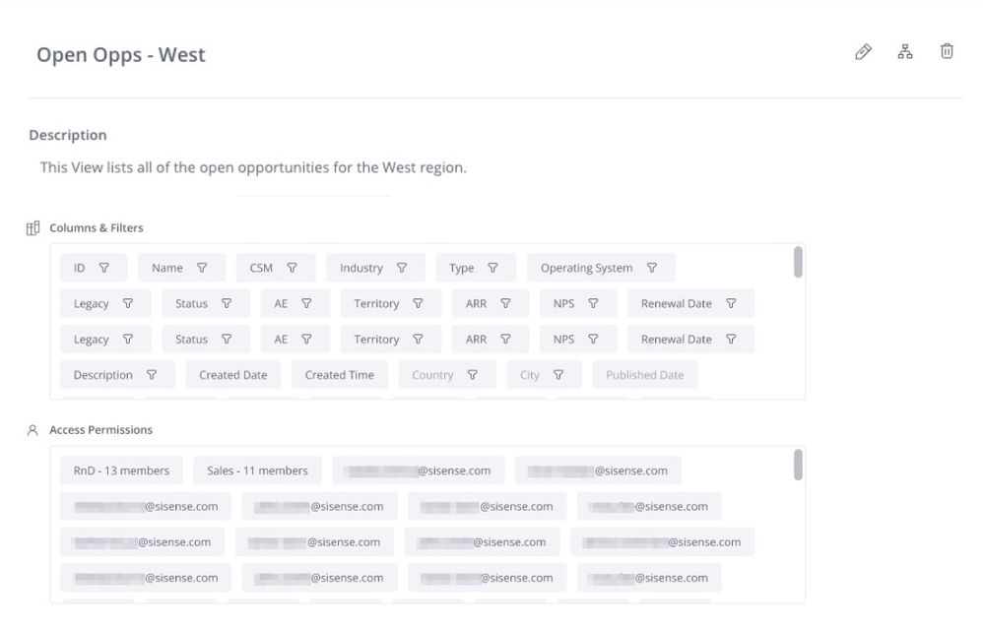This screenshot has height=628, width=983.
Task: Click the Open Opps - West title
Action: [121, 54]
